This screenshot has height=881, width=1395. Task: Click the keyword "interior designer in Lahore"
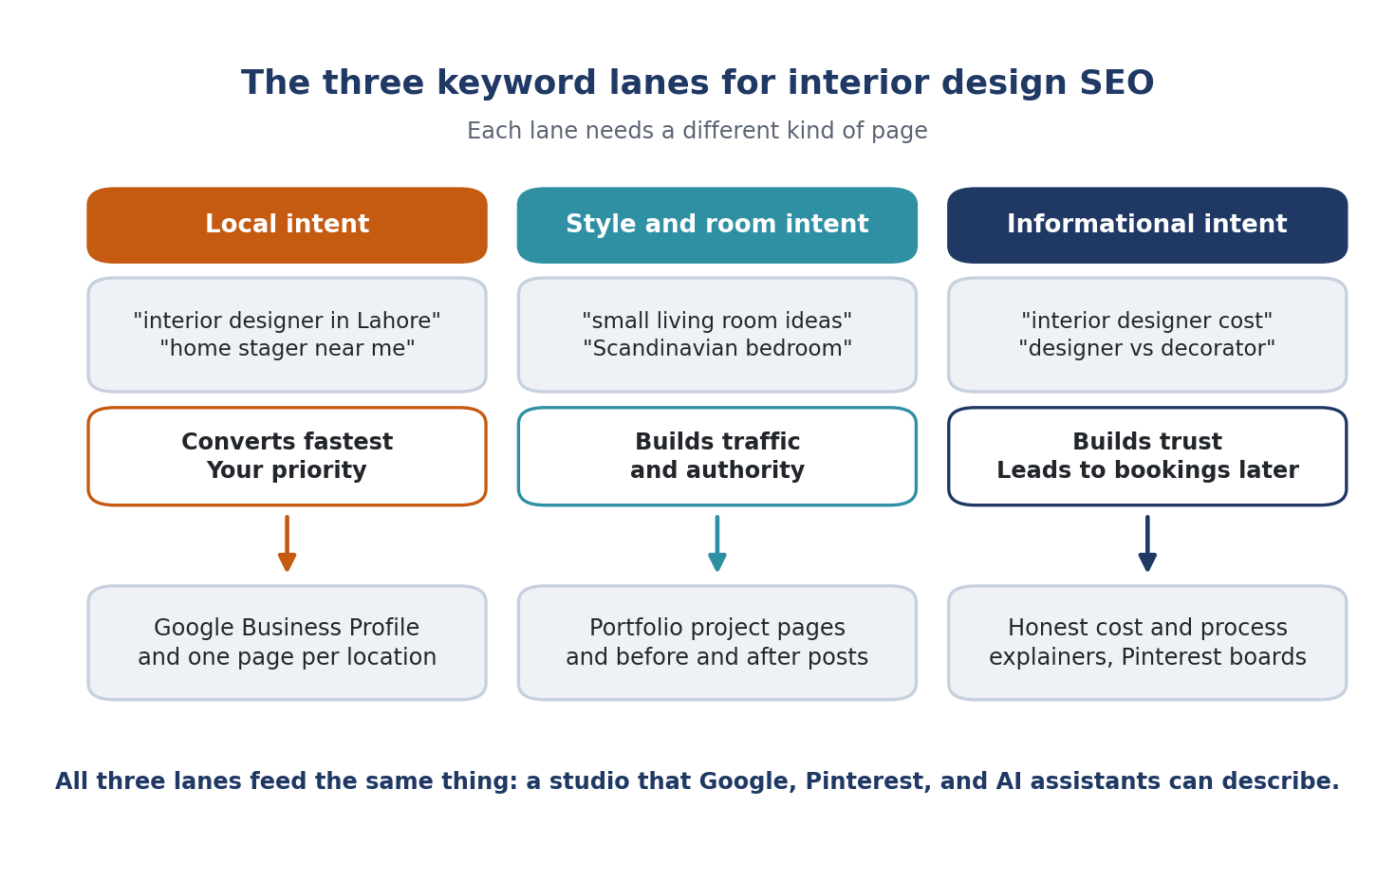pos(287,321)
